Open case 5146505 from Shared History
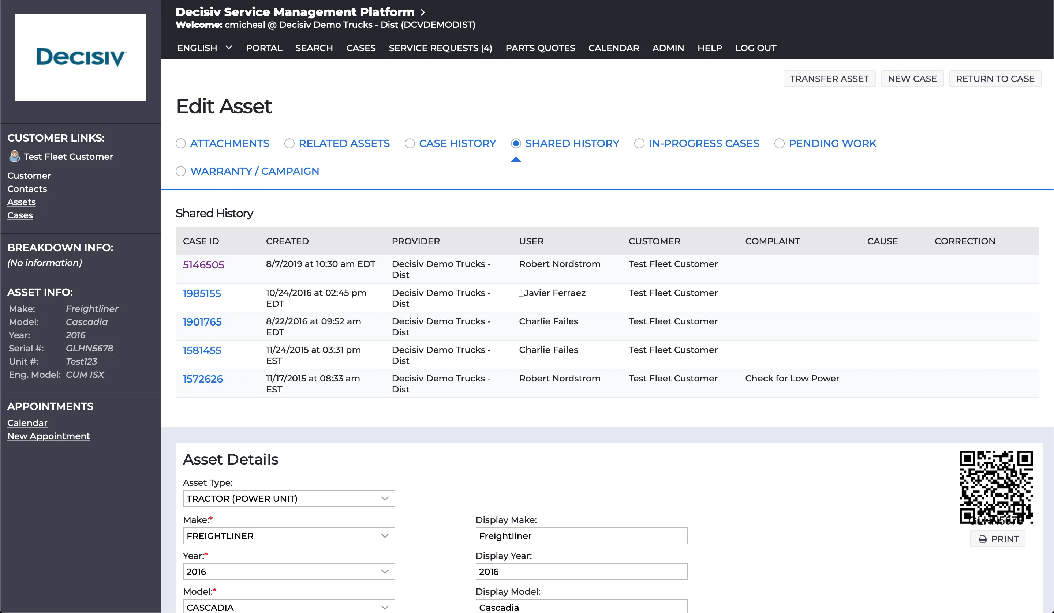This screenshot has width=1054, height=613. click(203, 264)
